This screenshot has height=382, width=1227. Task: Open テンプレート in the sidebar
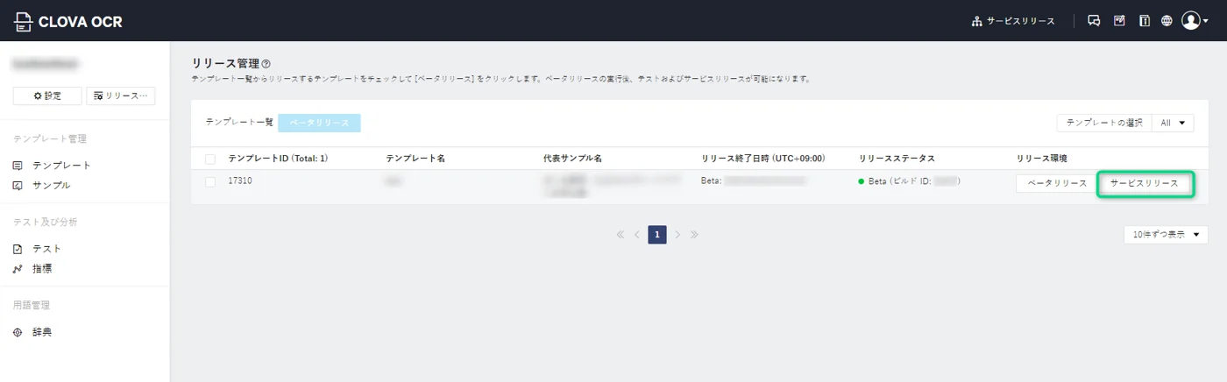click(61, 166)
